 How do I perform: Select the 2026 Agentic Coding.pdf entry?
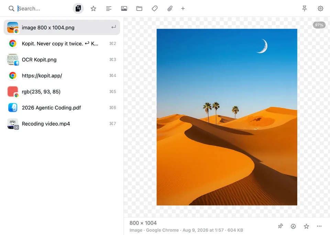62,108
